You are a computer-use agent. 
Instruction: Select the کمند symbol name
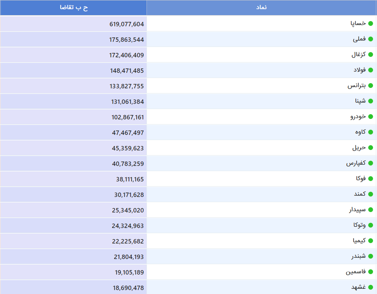(359, 194)
